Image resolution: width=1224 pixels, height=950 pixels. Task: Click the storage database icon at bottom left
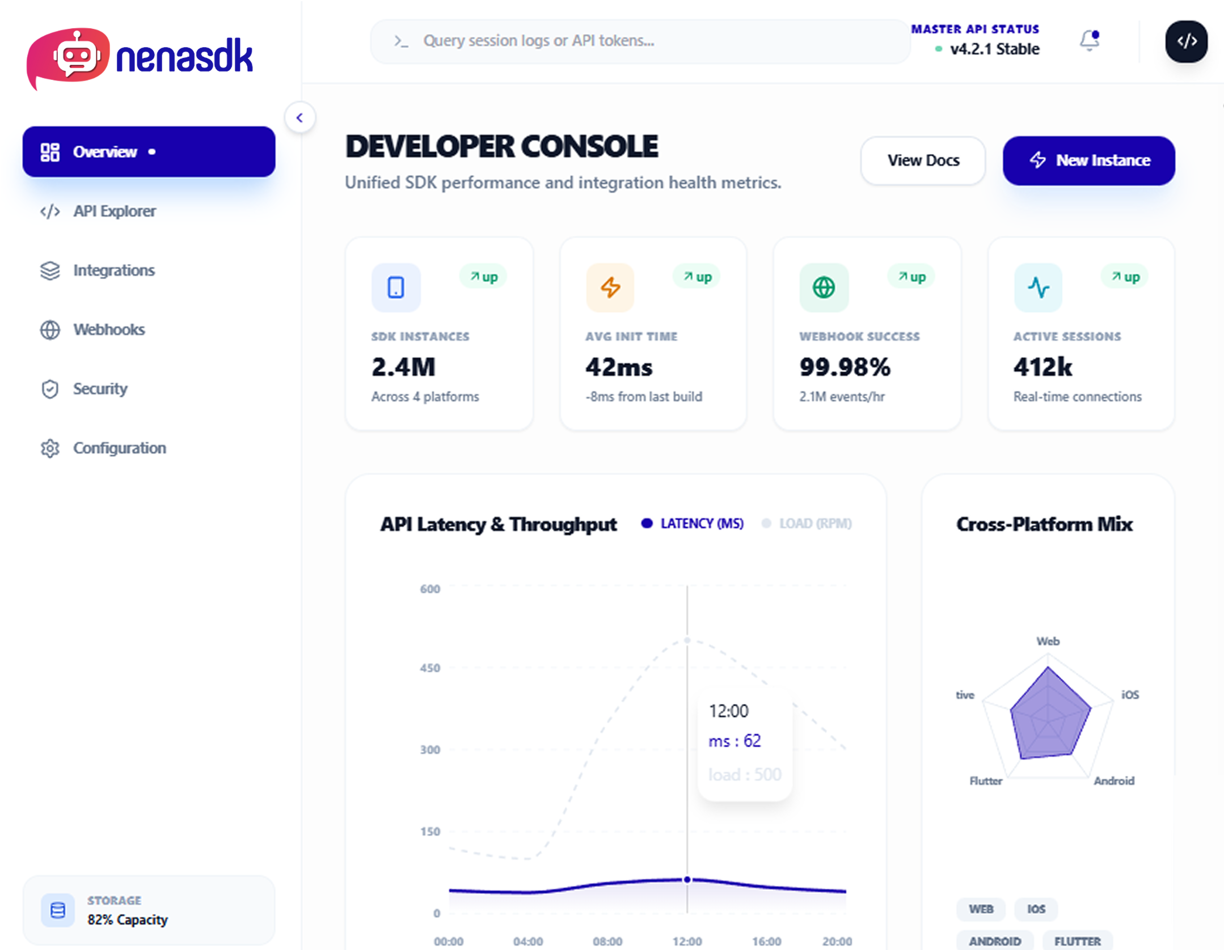coord(58,911)
